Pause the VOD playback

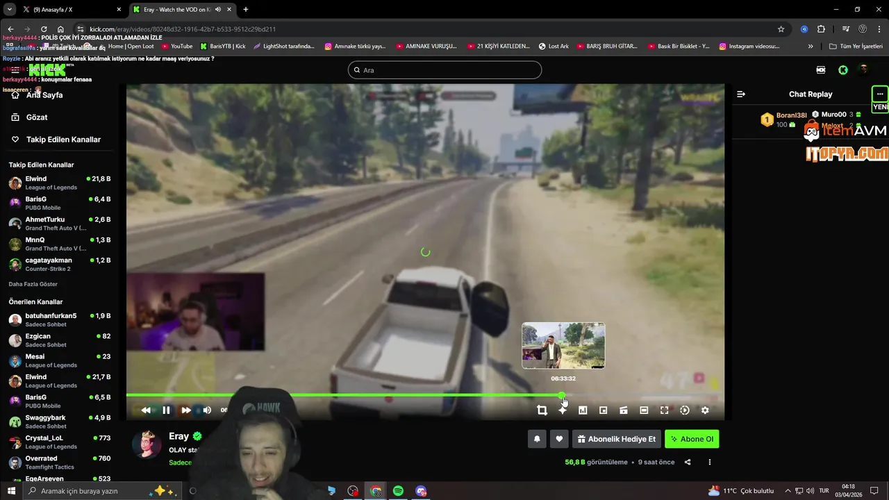(x=166, y=410)
